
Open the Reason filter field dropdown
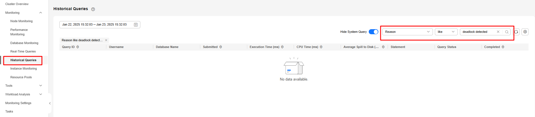click(407, 32)
